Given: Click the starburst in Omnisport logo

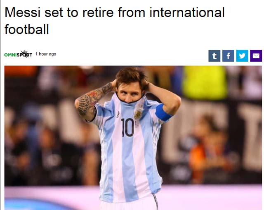Looking at the screenshot, I should 25,54.
